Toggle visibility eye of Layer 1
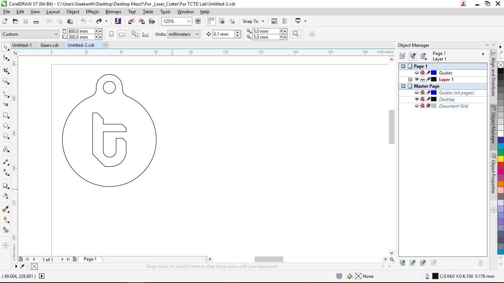Viewport: 504px width, 283px height. pos(417,80)
